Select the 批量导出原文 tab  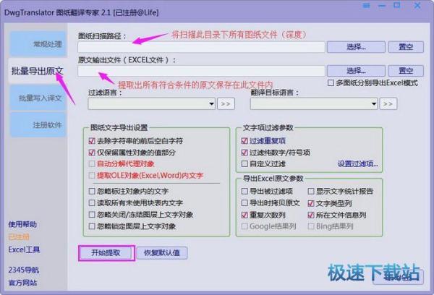click(38, 71)
